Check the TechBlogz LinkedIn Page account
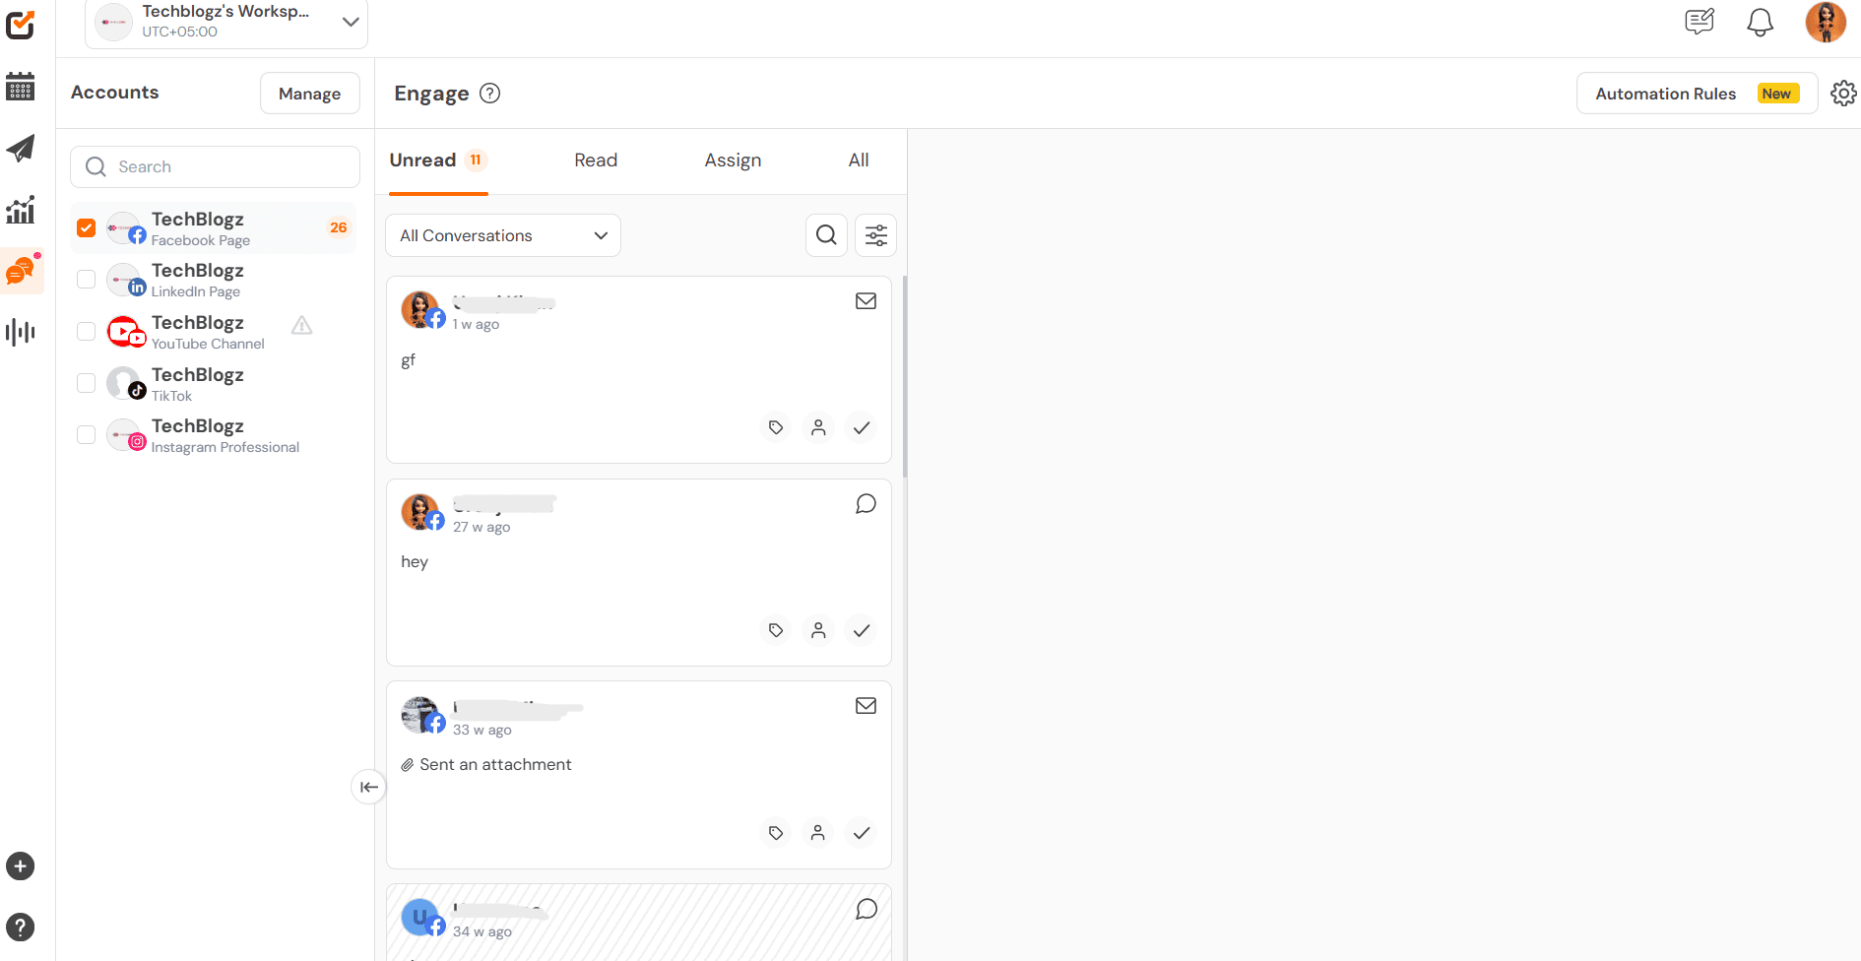Screen dimensions: 1861x961 (x=86, y=279)
